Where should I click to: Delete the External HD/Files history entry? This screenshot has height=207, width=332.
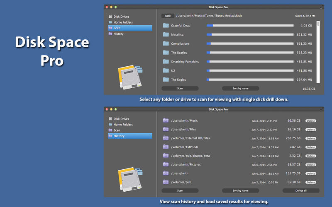coord(310,138)
